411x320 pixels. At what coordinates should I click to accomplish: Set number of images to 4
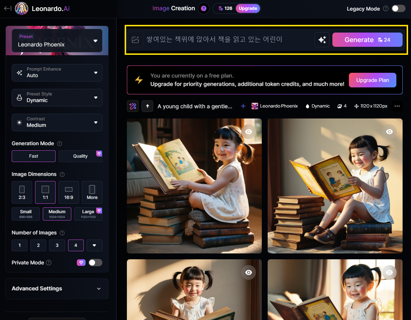tap(76, 245)
